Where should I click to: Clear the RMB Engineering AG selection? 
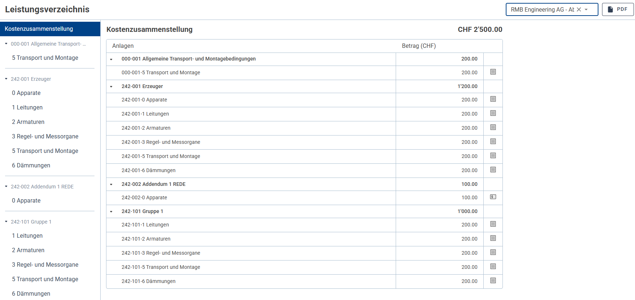pos(579,9)
